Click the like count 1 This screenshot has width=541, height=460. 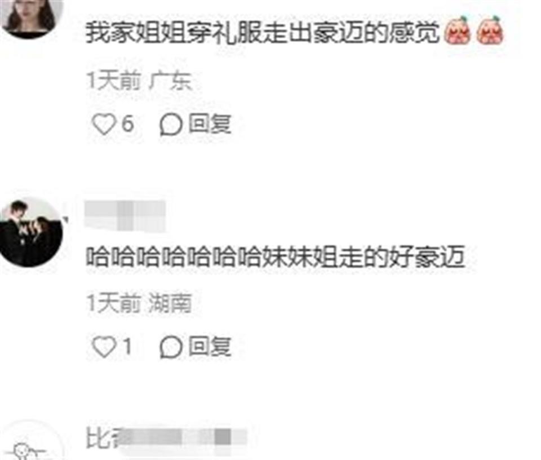tap(128, 346)
